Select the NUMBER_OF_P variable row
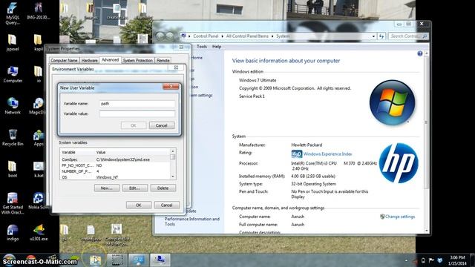Image resolution: width=475 pixels, height=267 pixels. [x=115, y=171]
